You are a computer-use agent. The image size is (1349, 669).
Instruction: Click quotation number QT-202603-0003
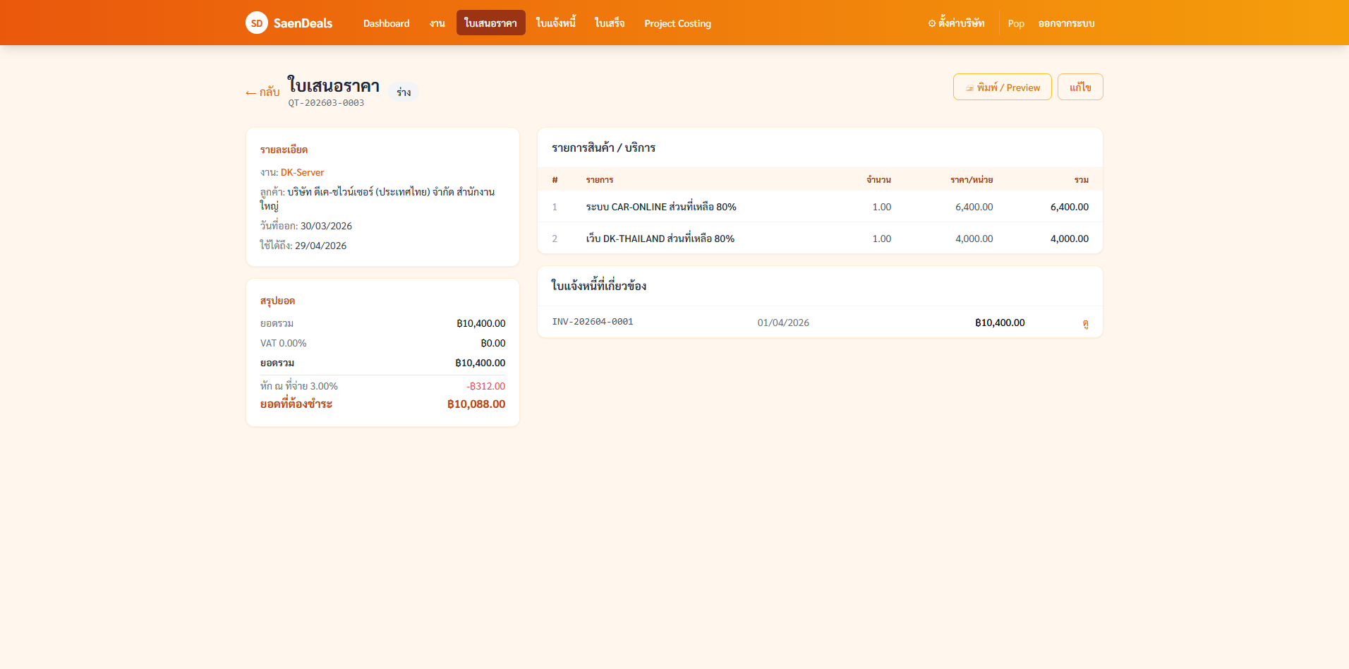[326, 103]
